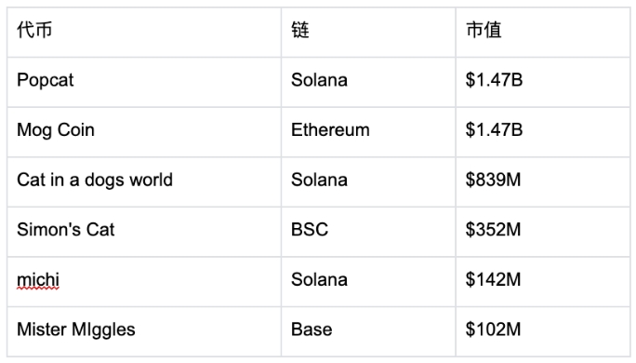Image resolution: width=636 pixels, height=363 pixels.
Task: Select the 代币 header cell
Action: click(x=144, y=32)
